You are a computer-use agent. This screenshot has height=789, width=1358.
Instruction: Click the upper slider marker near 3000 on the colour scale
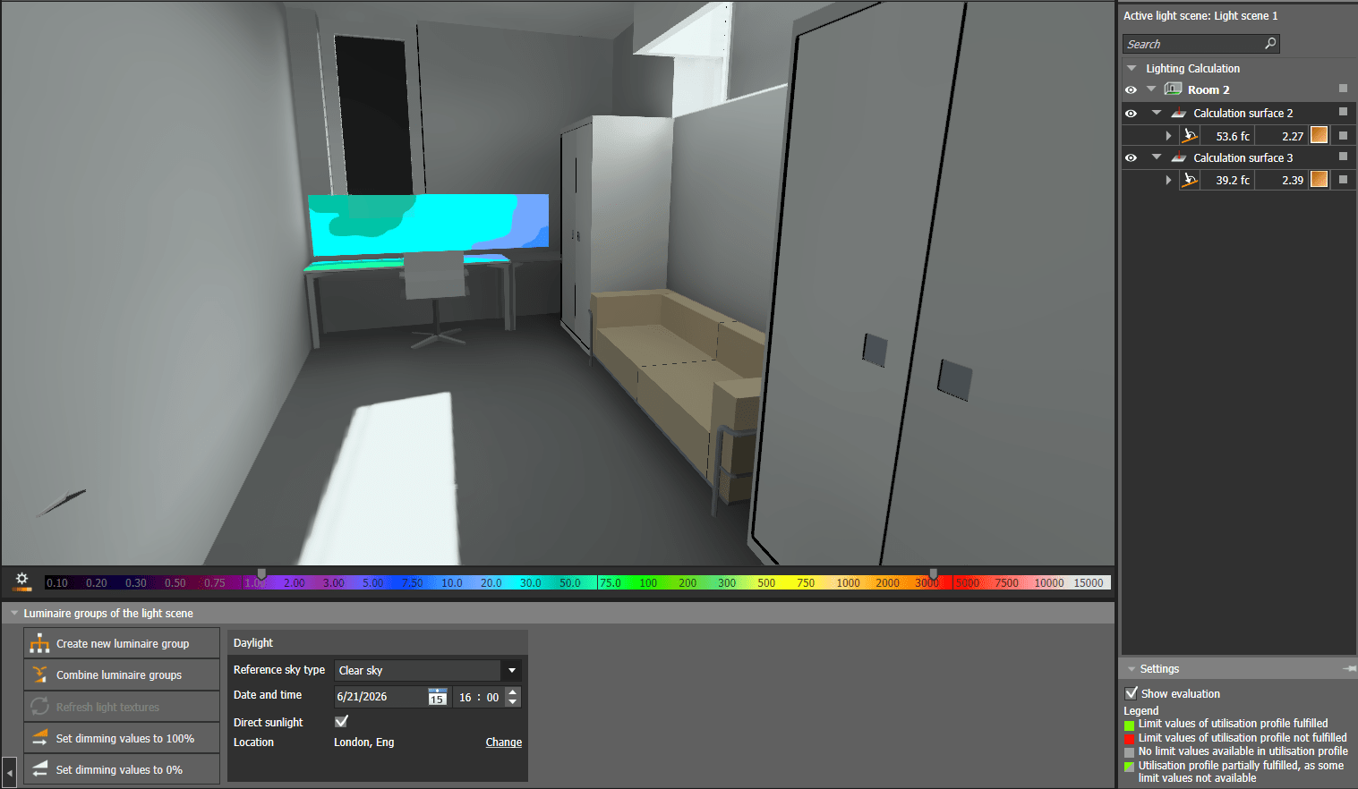[x=934, y=573]
